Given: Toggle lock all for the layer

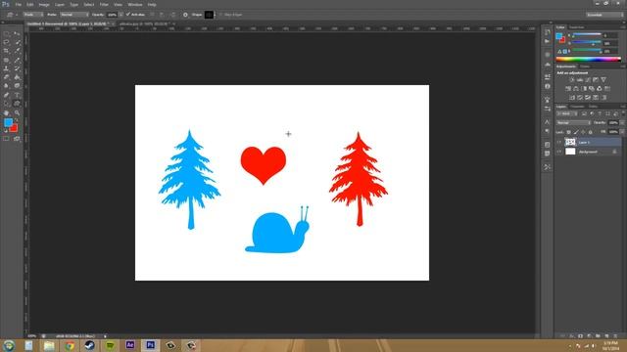Looking at the screenshot, I should [590, 132].
